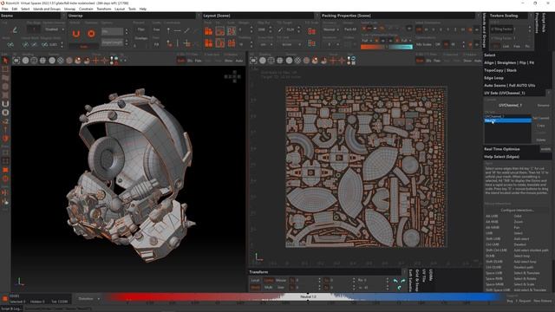Select highlighted NewUV row in UV Sets list
Screen dimensions: 555x312
(x=507, y=120)
